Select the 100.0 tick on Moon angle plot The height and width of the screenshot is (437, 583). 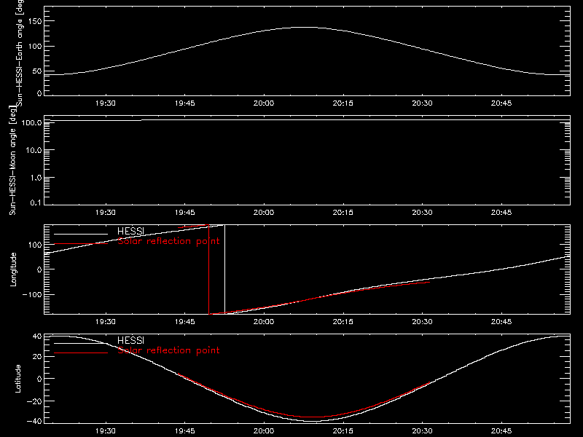pyautogui.click(x=31, y=122)
